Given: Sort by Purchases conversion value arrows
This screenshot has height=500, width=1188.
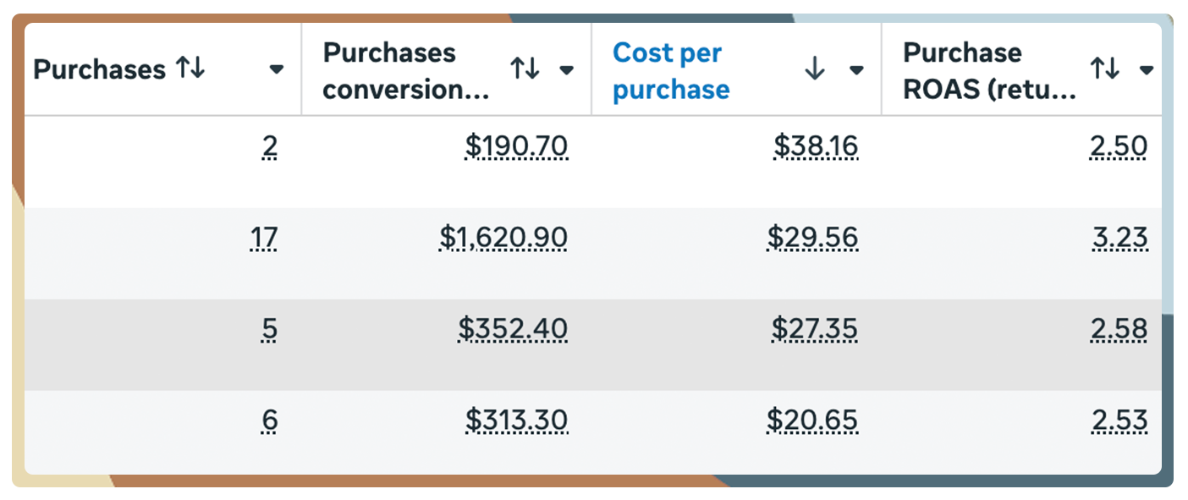Looking at the screenshot, I should pos(525,69).
